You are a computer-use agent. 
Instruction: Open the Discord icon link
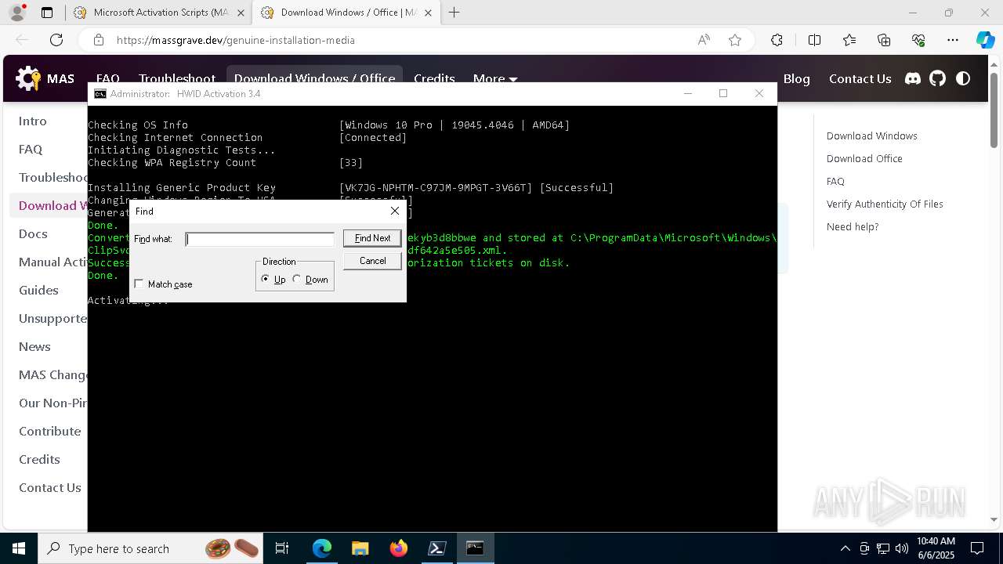coord(913,78)
